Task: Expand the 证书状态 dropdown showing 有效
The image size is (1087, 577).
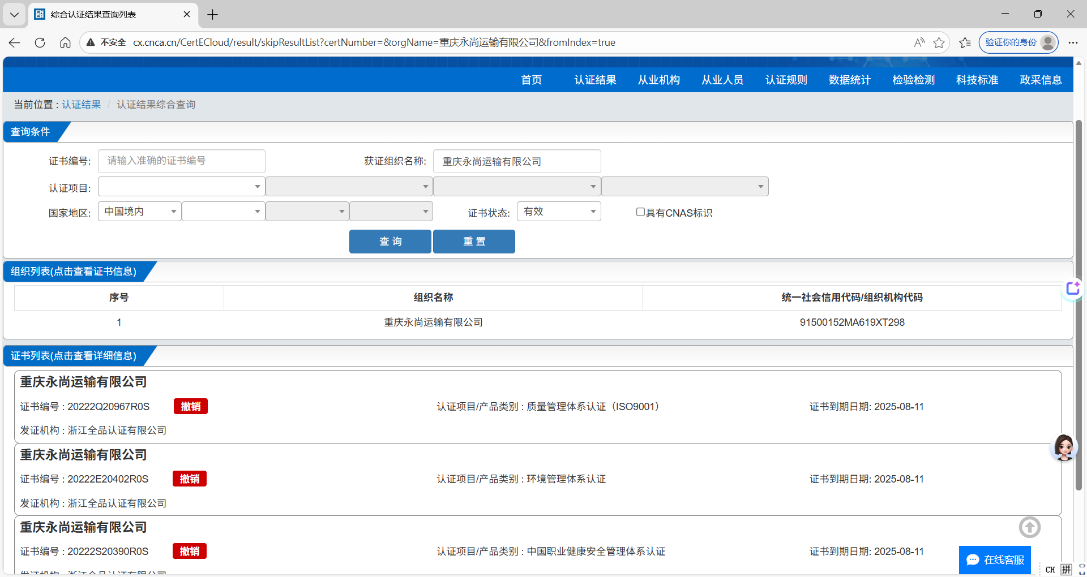Action: pos(558,212)
